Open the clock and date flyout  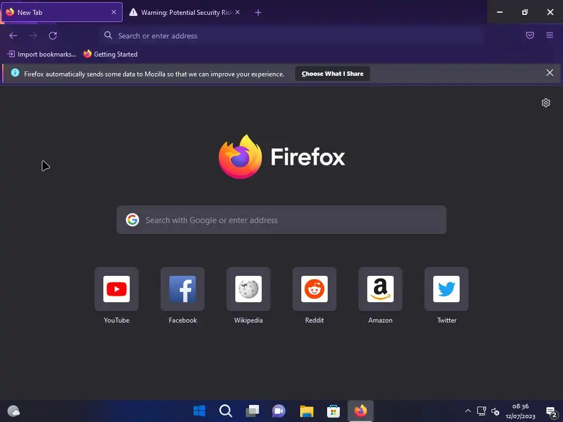coord(520,411)
